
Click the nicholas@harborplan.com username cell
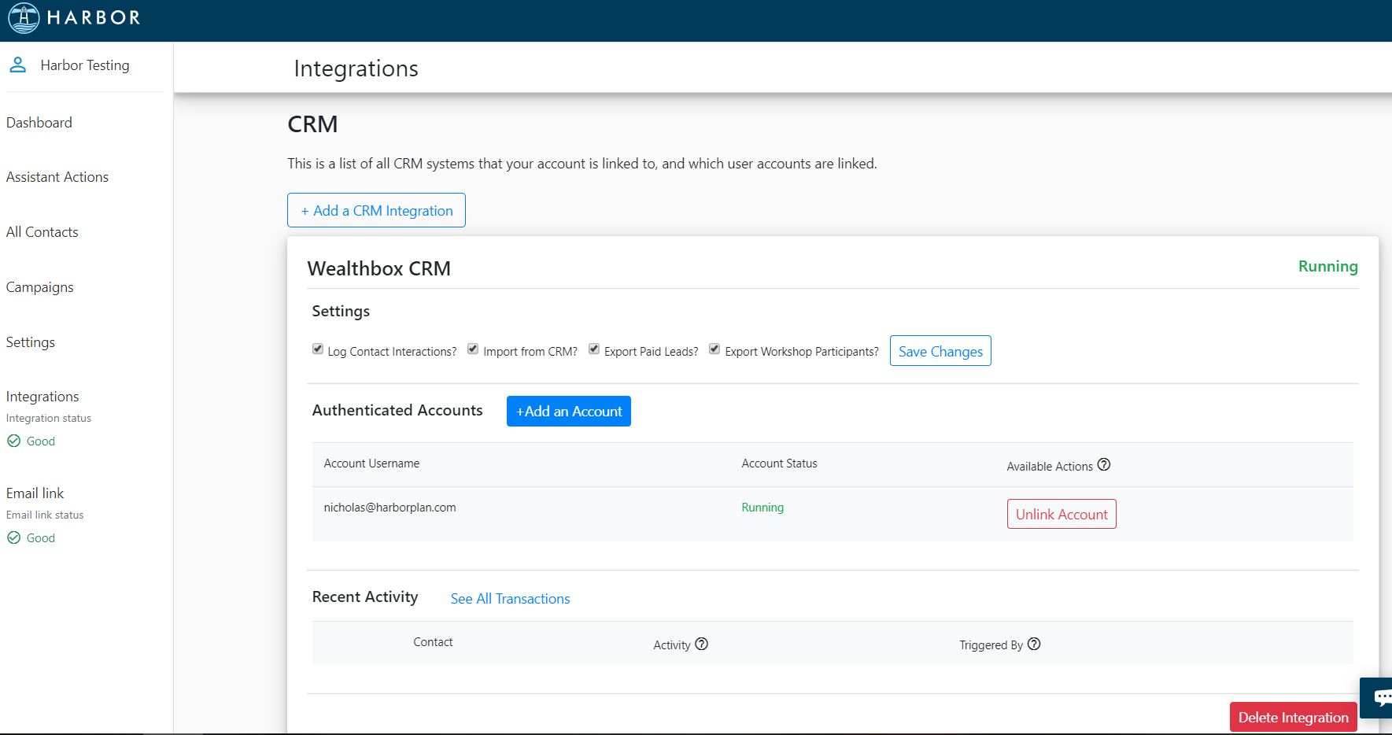pos(390,508)
